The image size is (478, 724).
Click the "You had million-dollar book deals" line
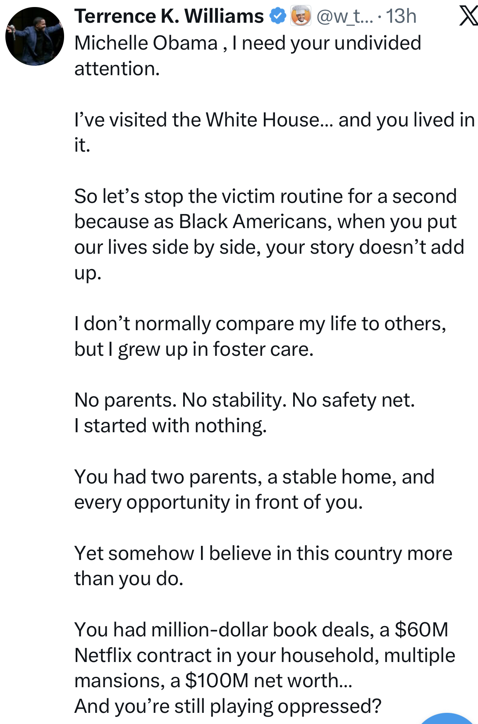(261, 630)
